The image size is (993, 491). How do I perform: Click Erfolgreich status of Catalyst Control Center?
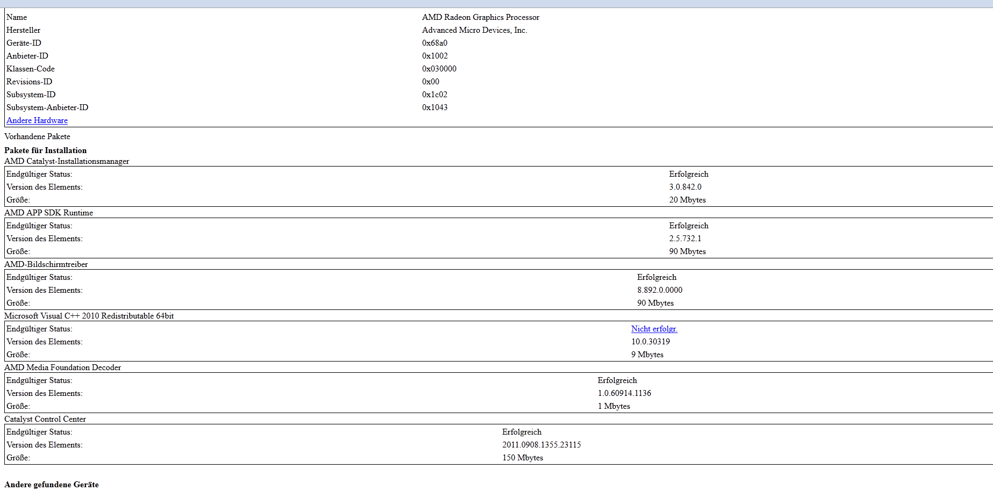(x=522, y=432)
